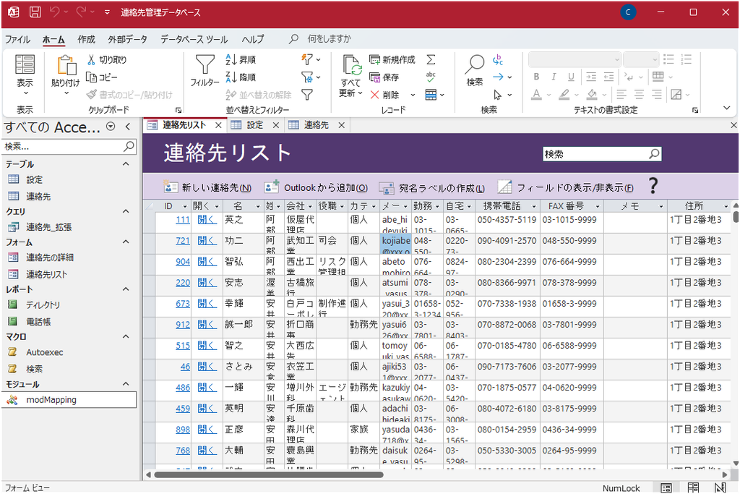This screenshot has width=740, height=494.
Task: Toggle underline text formatting
Action: [569, 77]
